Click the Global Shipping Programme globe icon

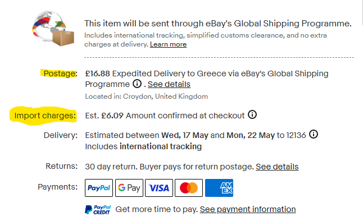point(53,28)
